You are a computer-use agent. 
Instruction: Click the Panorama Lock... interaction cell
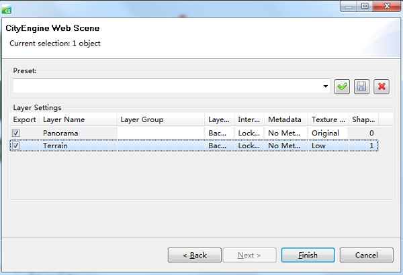(x=249, y=133)
